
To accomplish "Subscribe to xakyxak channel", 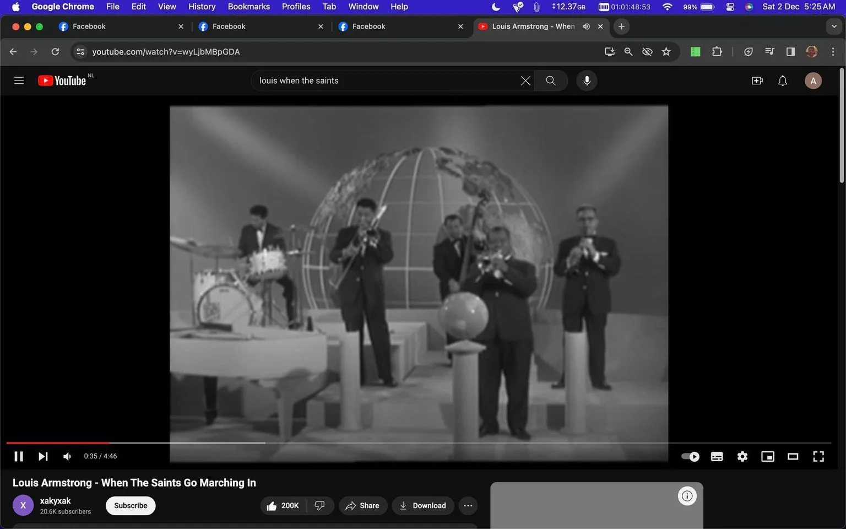I will tap(131, 506).
